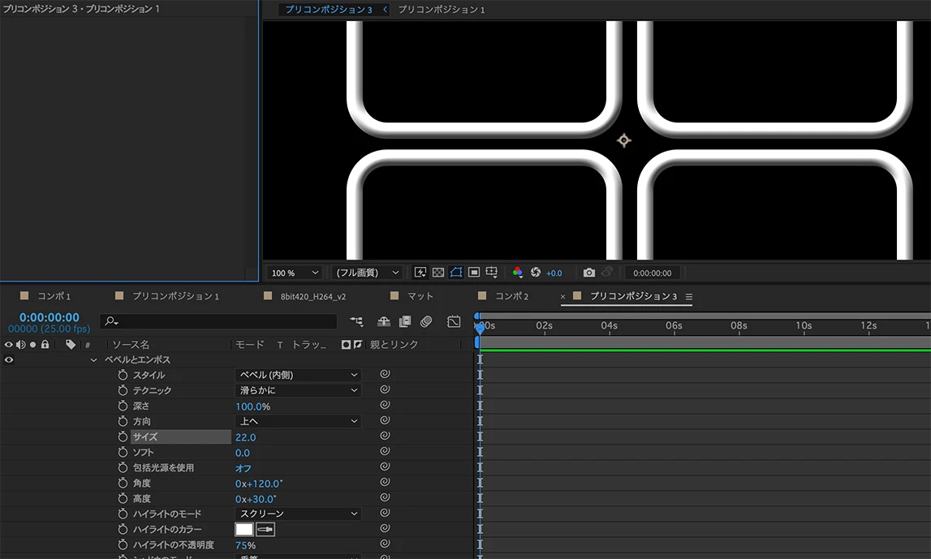Toggle the スタイル stopwatch
The height and width of the screenshot is (559, 931).
123,375
